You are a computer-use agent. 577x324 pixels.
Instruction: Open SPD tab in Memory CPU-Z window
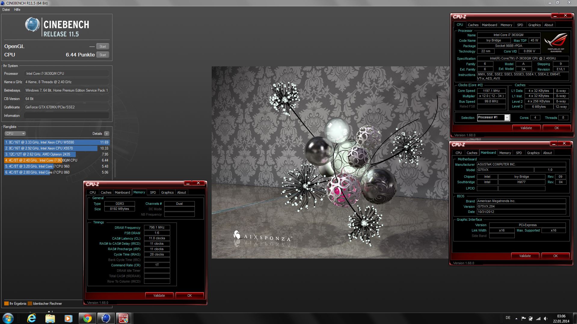click(153, 192)
